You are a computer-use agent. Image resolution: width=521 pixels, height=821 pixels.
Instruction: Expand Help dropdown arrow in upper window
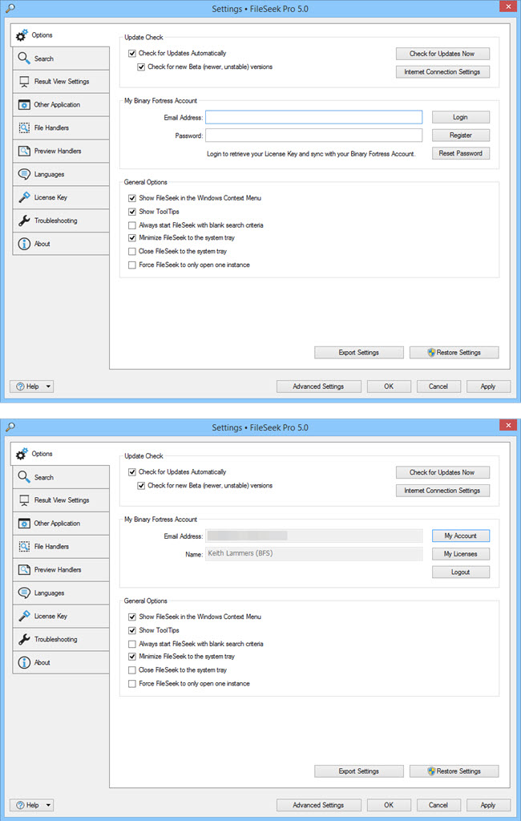[48, 386]
